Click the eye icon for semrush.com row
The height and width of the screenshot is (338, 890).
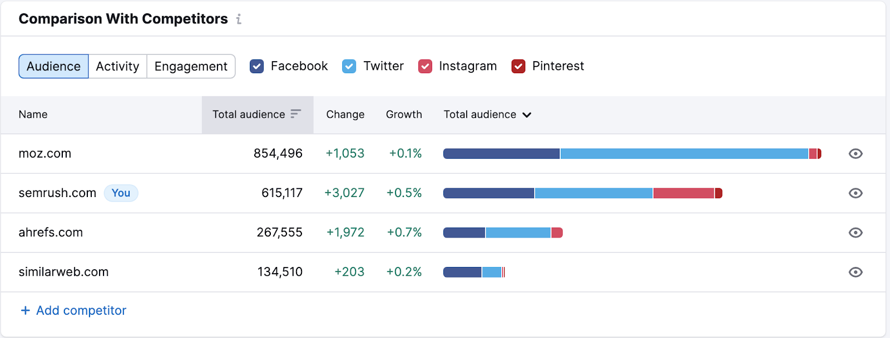(x=856, y=193)
